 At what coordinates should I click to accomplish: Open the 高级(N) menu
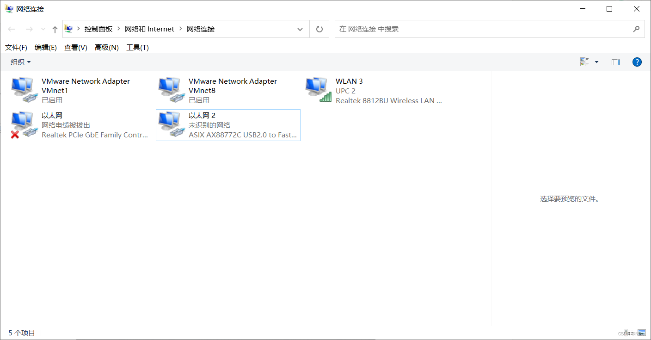point(107,47)
